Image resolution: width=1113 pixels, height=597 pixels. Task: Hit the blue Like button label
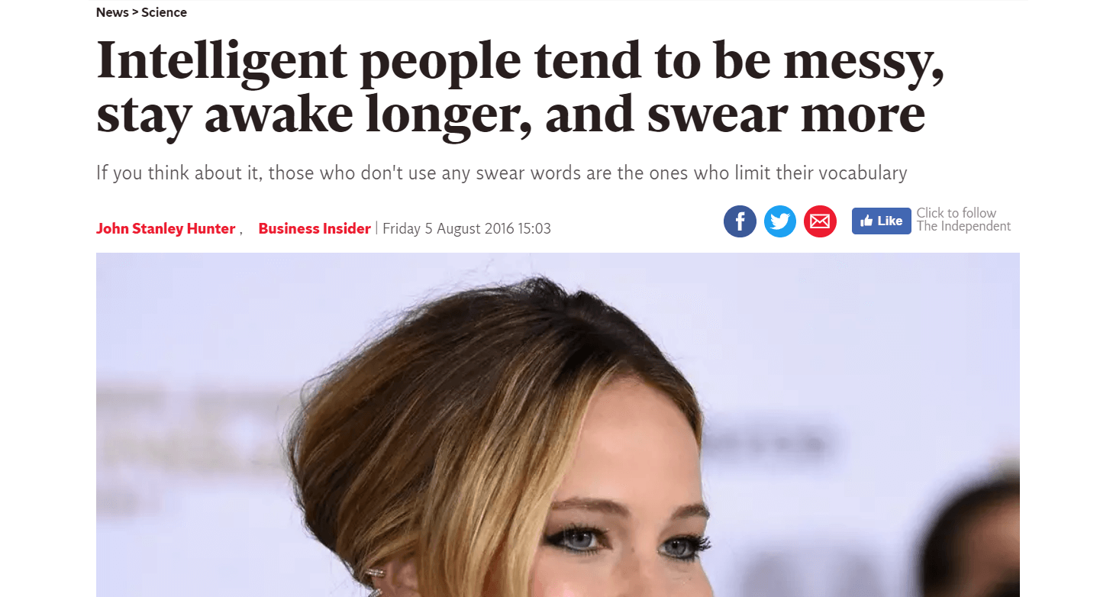882,221
